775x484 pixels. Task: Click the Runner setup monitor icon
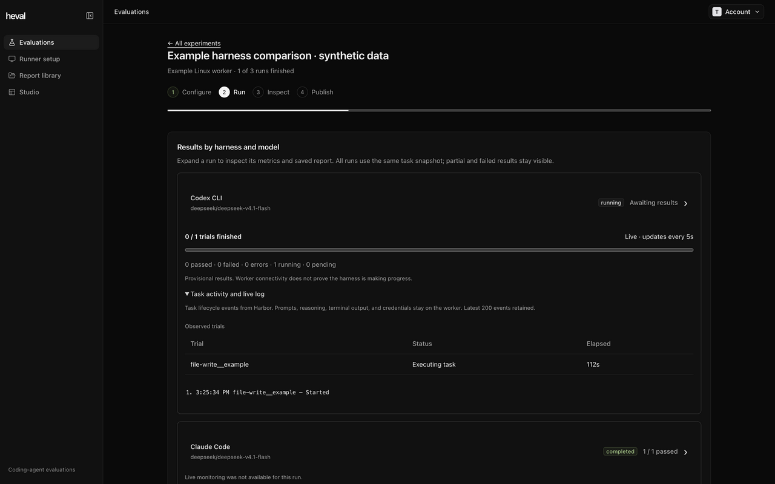point(12,59)
